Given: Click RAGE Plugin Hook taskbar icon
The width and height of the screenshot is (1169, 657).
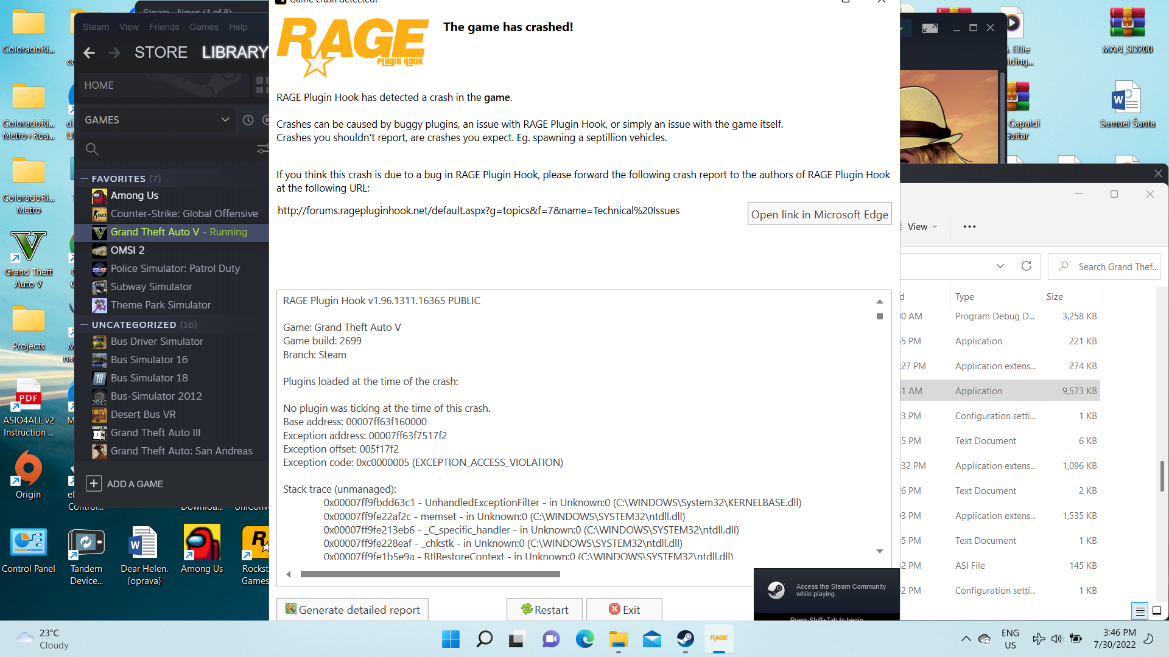Looking at the screenshot, I should tap(718, 639).
